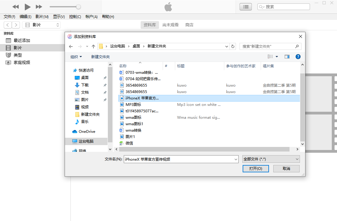Image resolution: width=337 pixels, height=221 pixels.
Task: Open the 文件(F) menu
Action: (9, 17)
